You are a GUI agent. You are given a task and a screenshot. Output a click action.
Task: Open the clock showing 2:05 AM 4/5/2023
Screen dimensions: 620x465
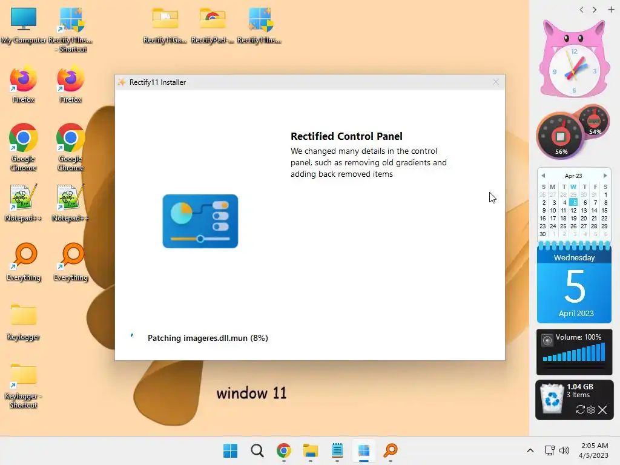594,450
